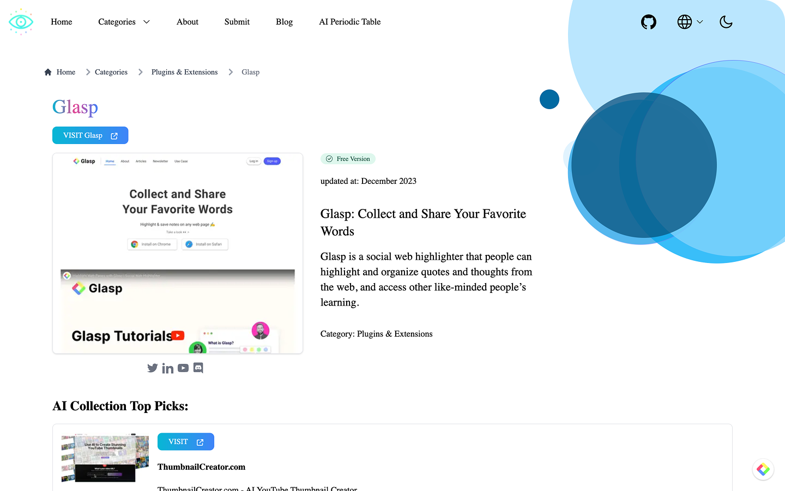Open the About page
The image size is (785, 491).
188,22
